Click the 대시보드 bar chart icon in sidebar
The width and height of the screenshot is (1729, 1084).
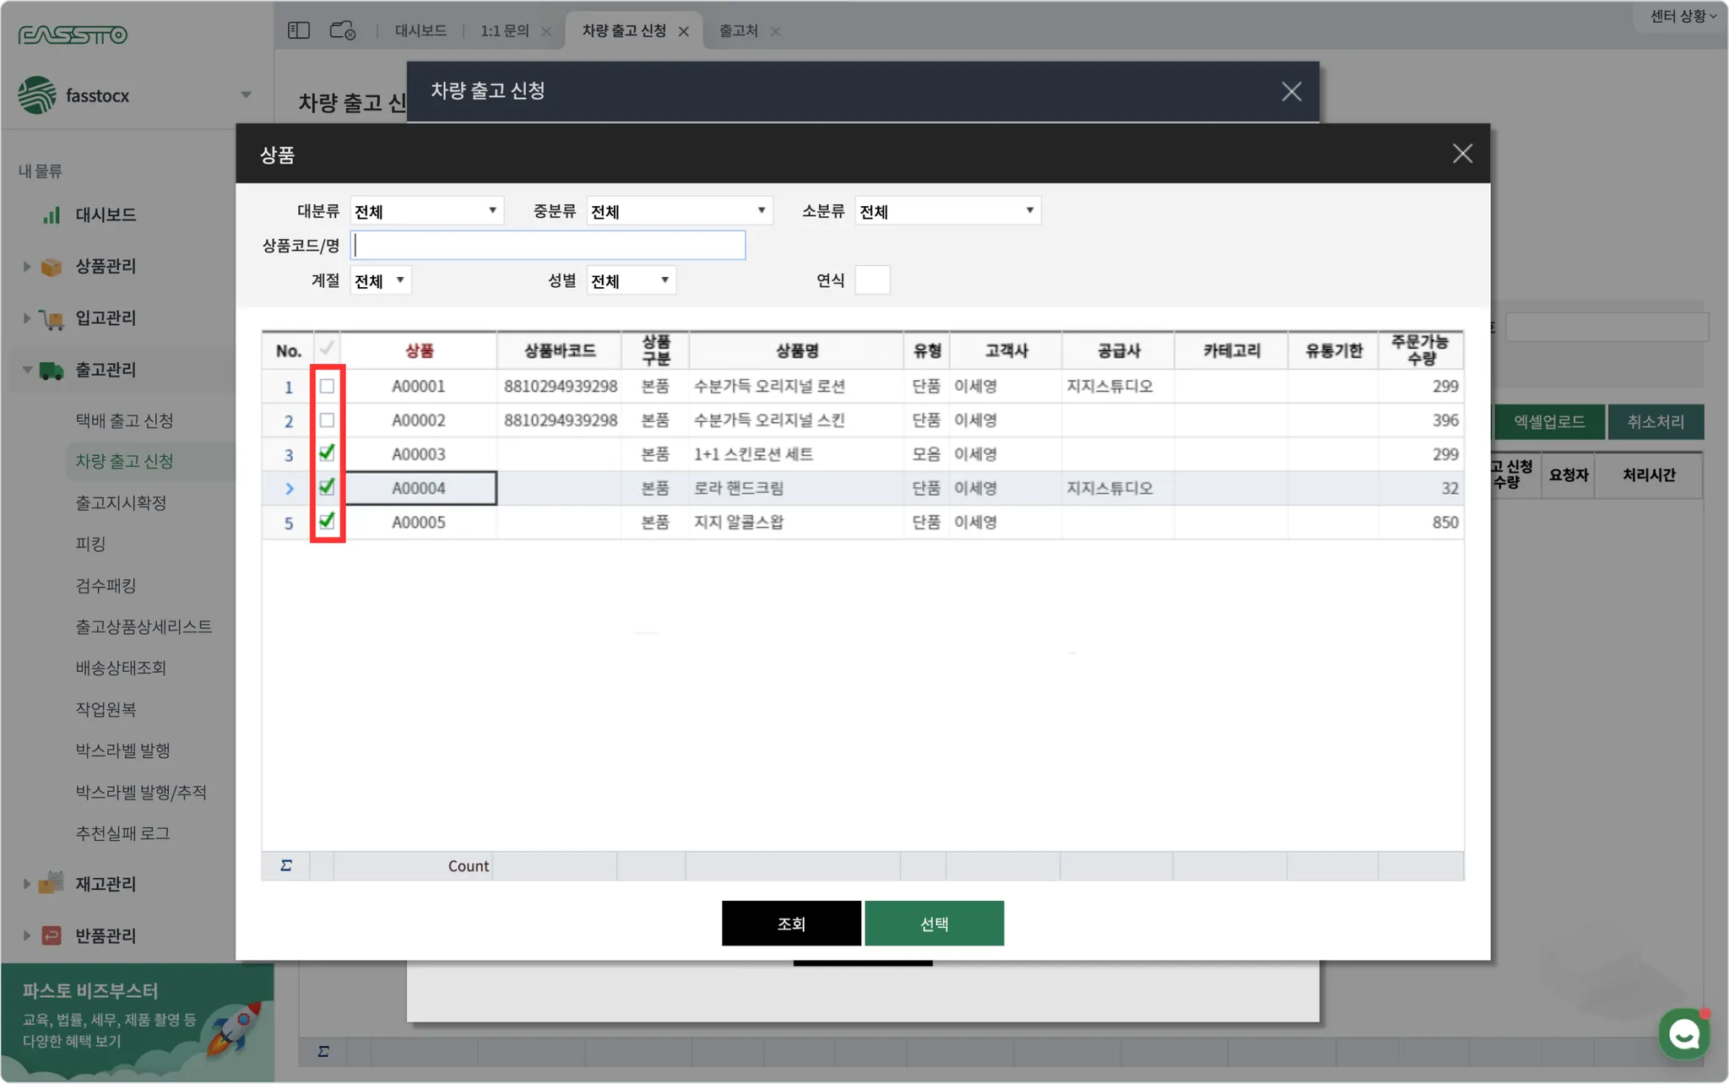52,215
